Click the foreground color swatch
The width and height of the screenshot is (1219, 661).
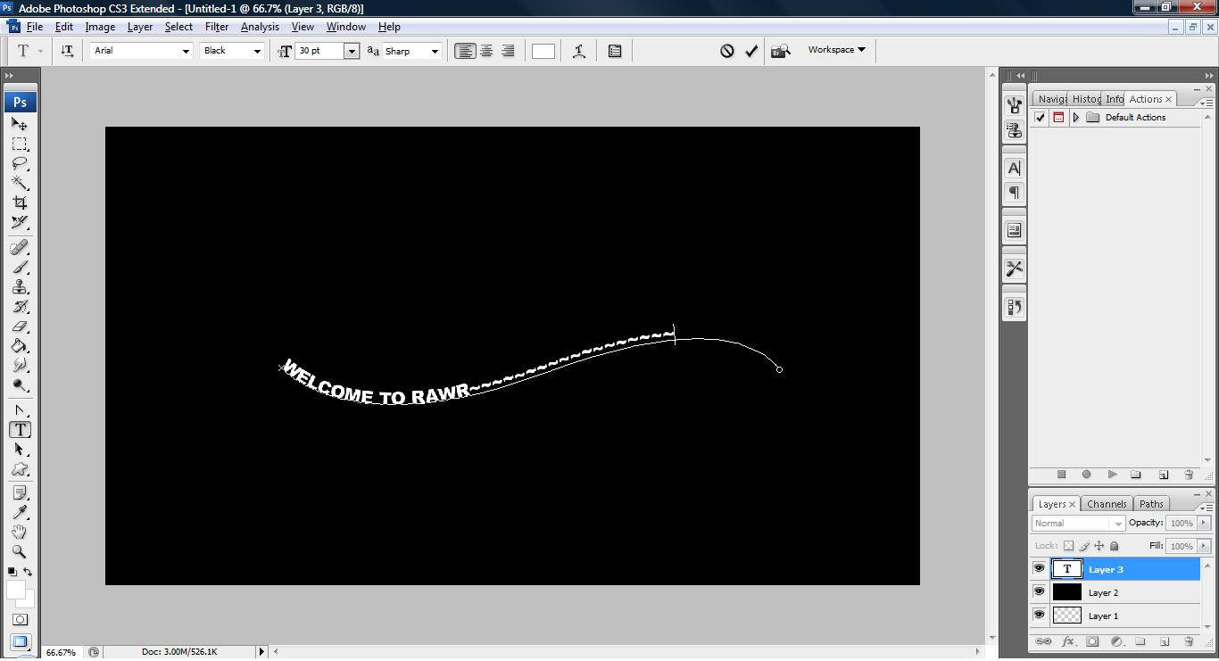point(15,590)
